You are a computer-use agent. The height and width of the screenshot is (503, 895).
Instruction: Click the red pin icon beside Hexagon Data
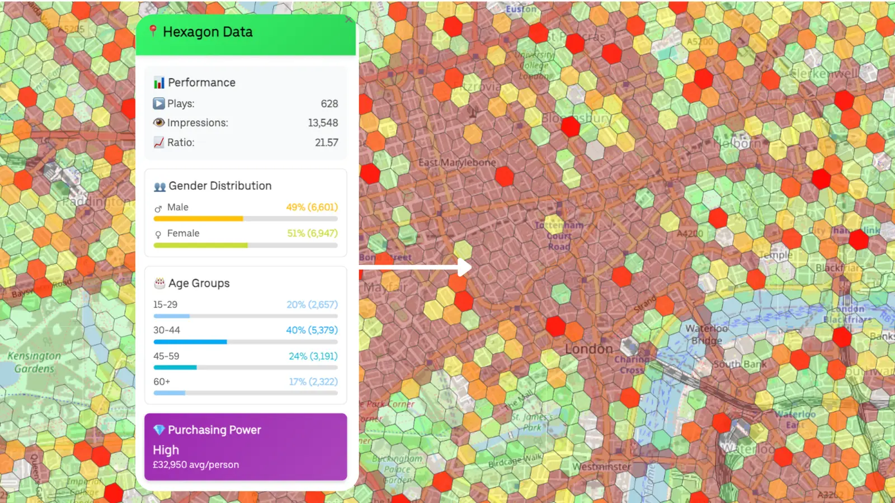pos(153,31)
